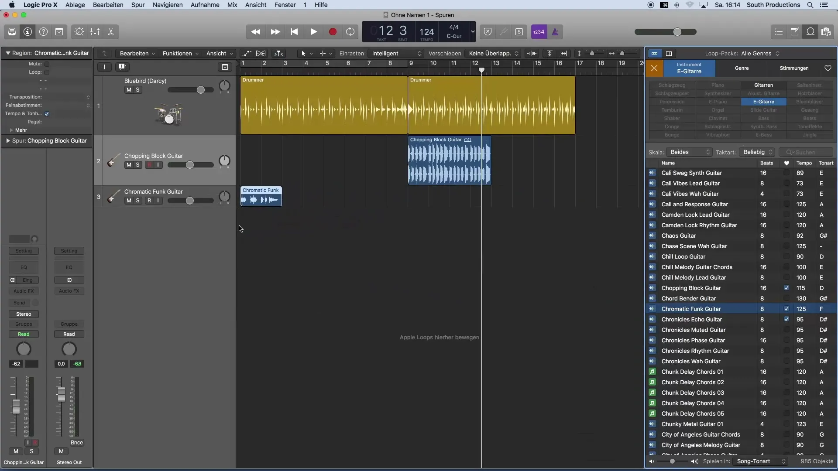The height and width of the screenshot is (471, 838).
Task: Show favorites with heart button
Action: point(828,68)
